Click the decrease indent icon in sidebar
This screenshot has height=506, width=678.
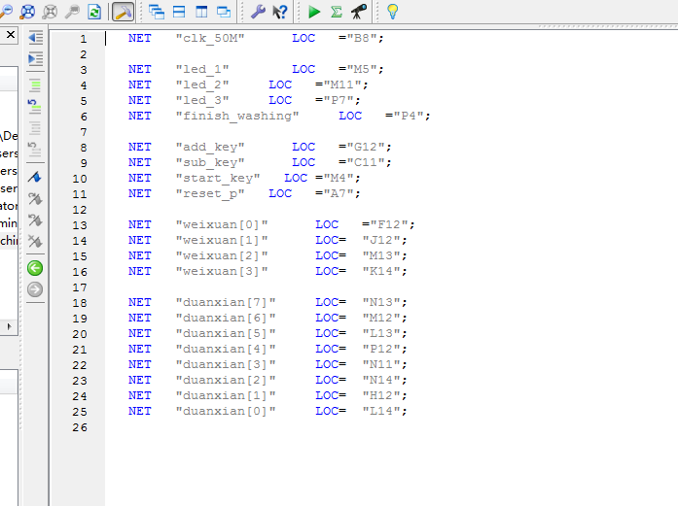35,37
